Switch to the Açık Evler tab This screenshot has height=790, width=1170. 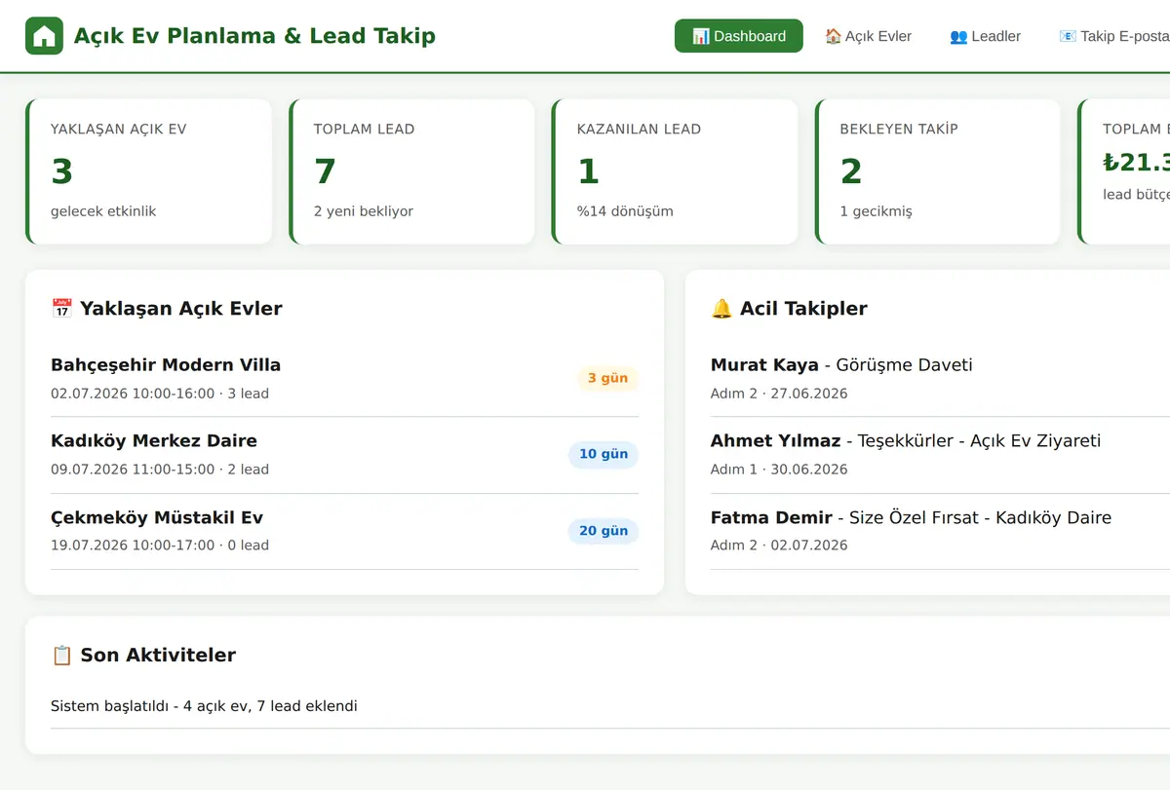[x=868, y=36]
